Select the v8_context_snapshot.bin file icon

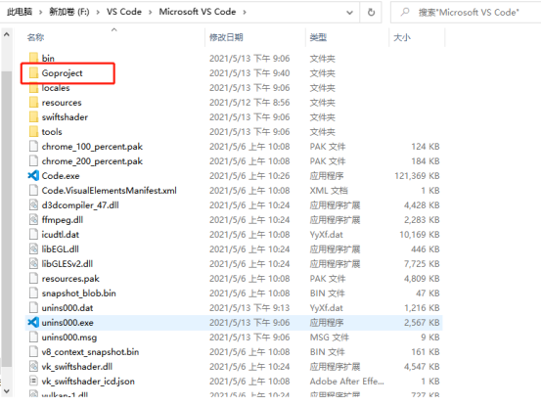tap(33, 352)
